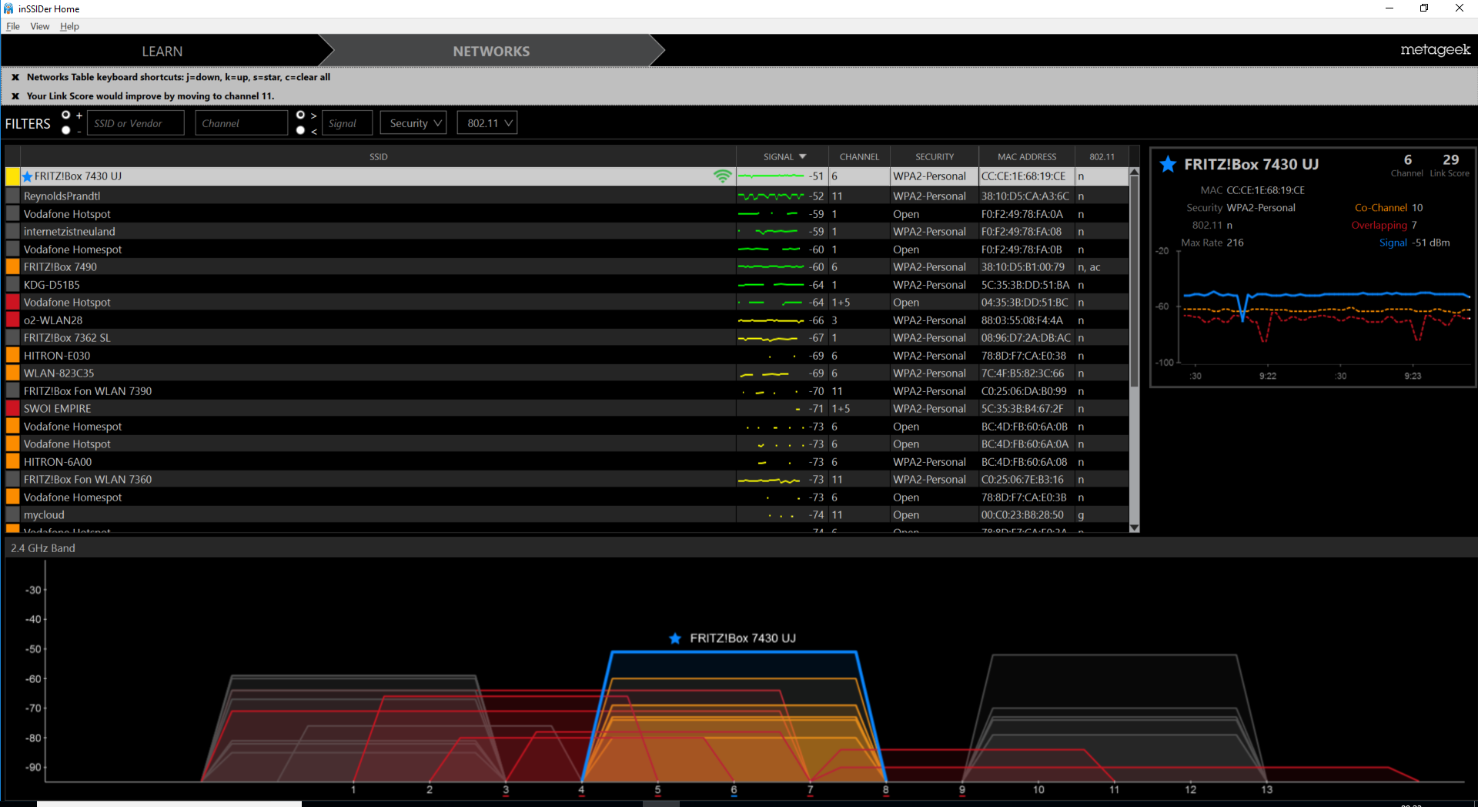This screenshot has width=1478, height=807.
Task: Select the internetzistneuland network row
Action: (567, 232)
